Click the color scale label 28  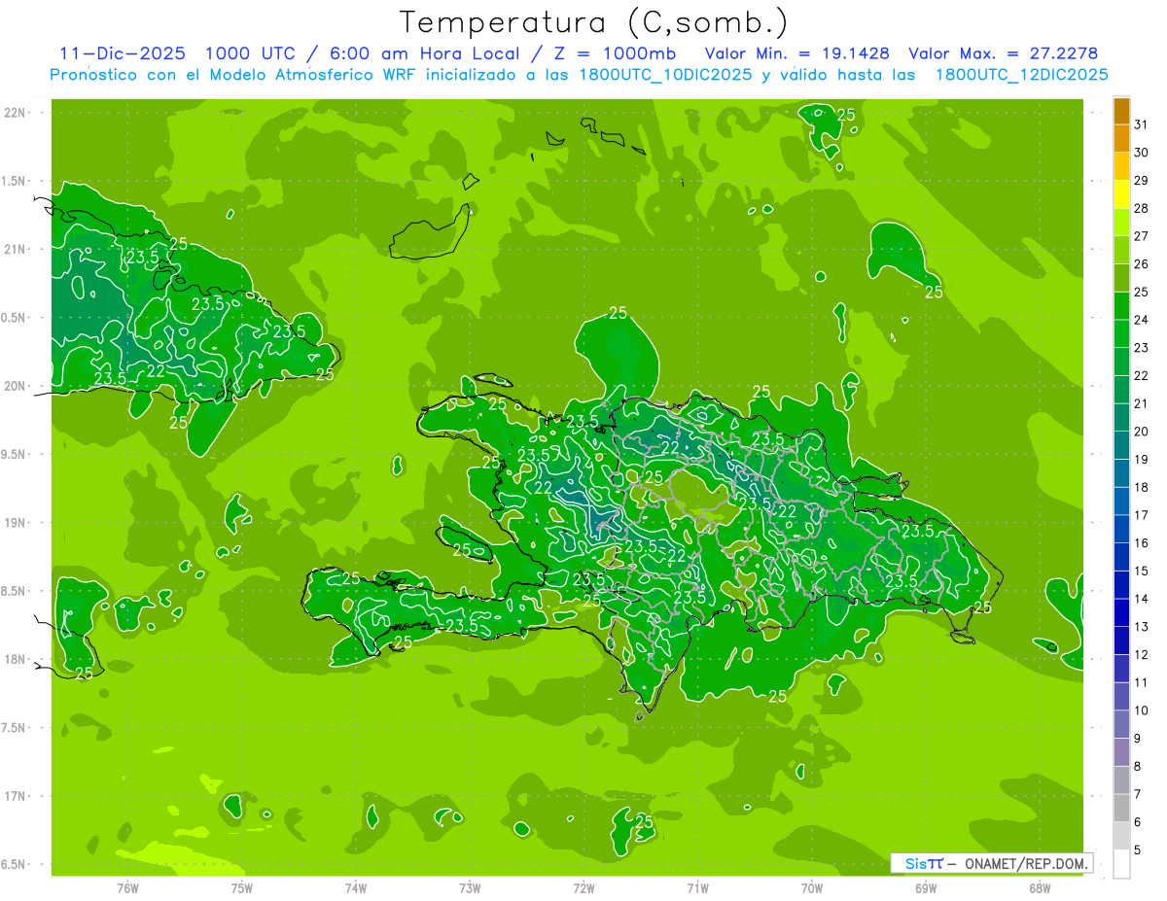pyautogui.click(x=1143, y=208)
